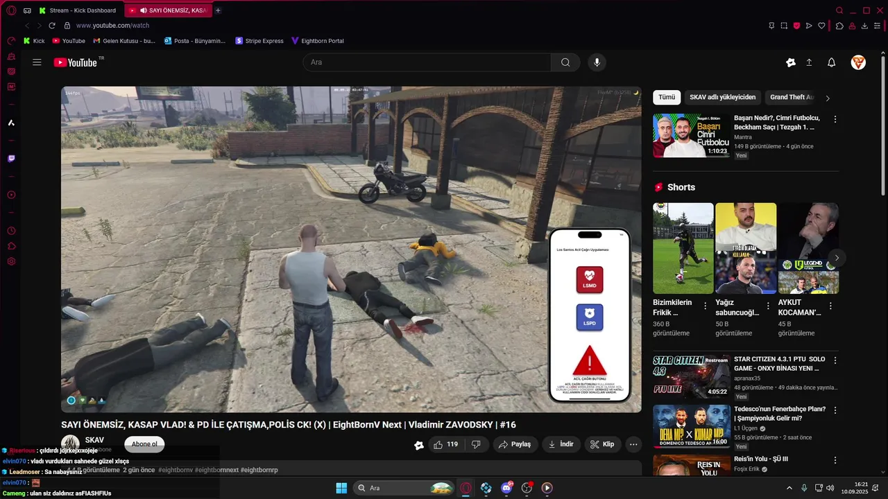
Task: Open the options menu for the Bizimkilerin Frikik short
Action: tap(706, 306)
